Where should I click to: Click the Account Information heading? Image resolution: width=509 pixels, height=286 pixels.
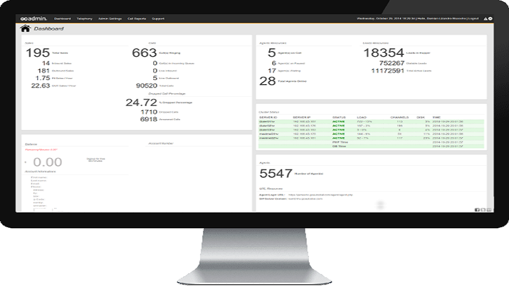coord(40,172)
